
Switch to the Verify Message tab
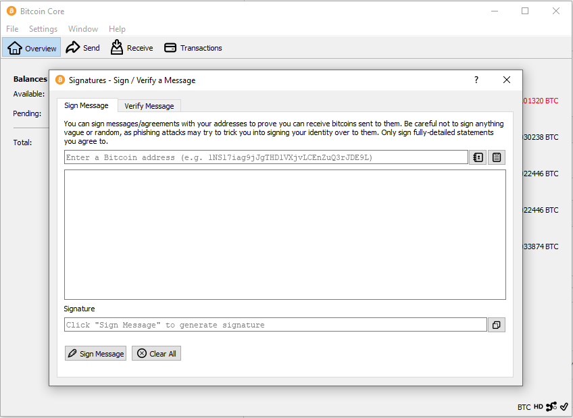[x=149, y=106]
